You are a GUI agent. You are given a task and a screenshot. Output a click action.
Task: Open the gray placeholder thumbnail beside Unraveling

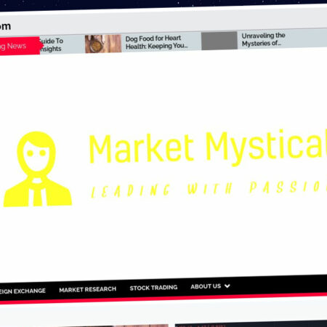219,41
